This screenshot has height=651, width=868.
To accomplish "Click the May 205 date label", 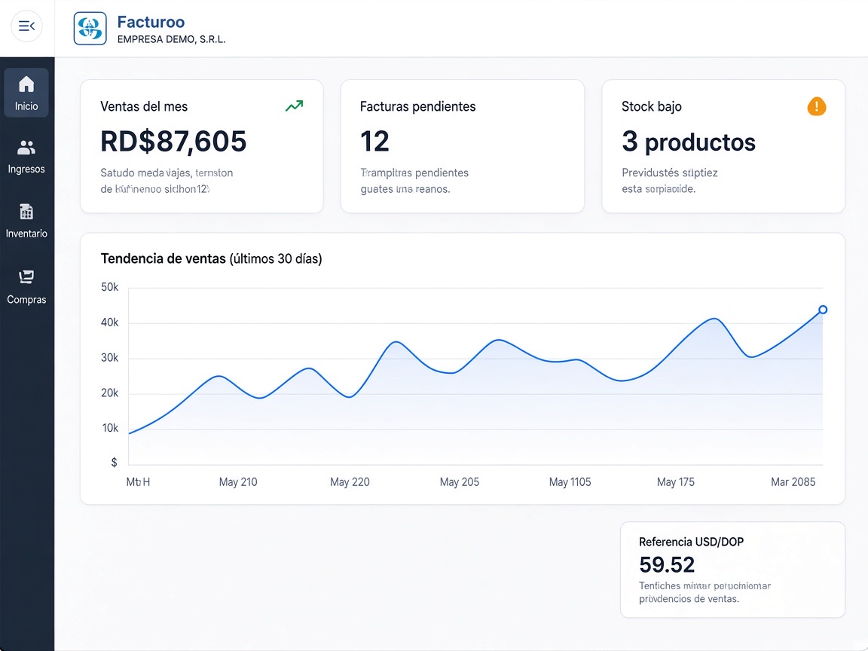I will (x=460, y=481).
